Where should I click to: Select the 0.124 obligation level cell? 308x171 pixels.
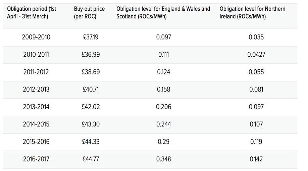(163, 72)
